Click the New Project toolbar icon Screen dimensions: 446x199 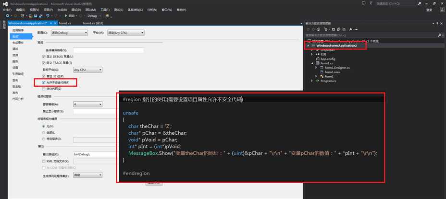coord(22,16)
